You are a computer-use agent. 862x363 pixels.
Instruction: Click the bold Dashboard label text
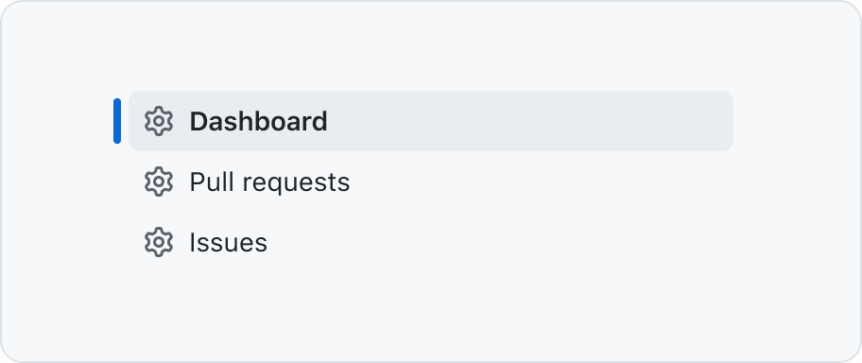[x=258, y=122]
